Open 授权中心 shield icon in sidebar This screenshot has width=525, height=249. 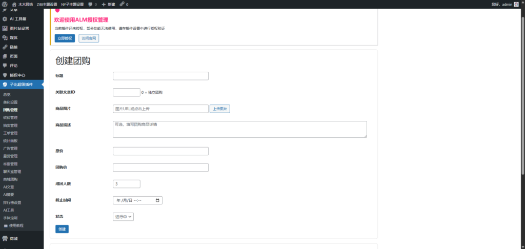tap(5, 75)
